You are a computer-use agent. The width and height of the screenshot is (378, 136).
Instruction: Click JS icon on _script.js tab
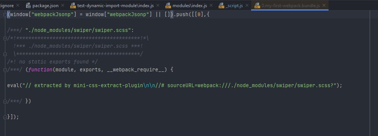pos(221,5)
